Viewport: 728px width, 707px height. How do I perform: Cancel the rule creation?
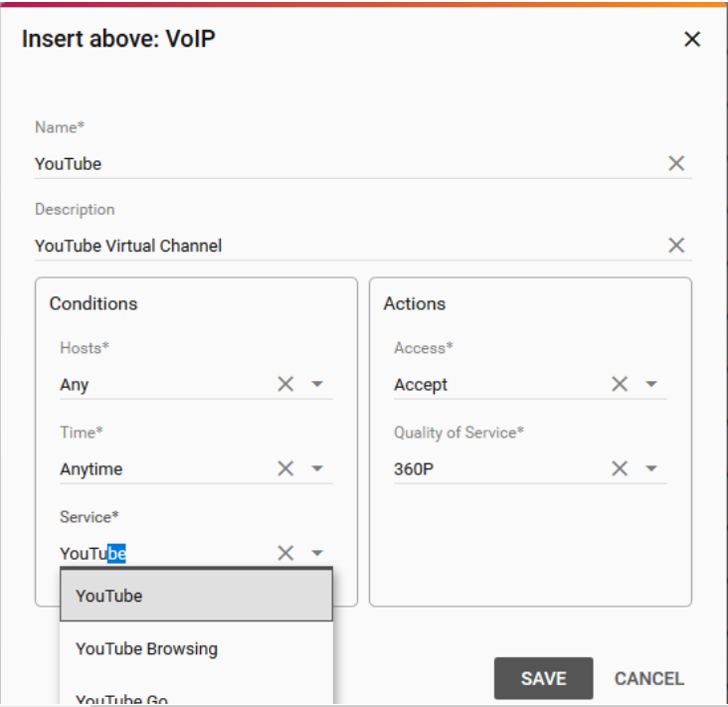[649, 678]
